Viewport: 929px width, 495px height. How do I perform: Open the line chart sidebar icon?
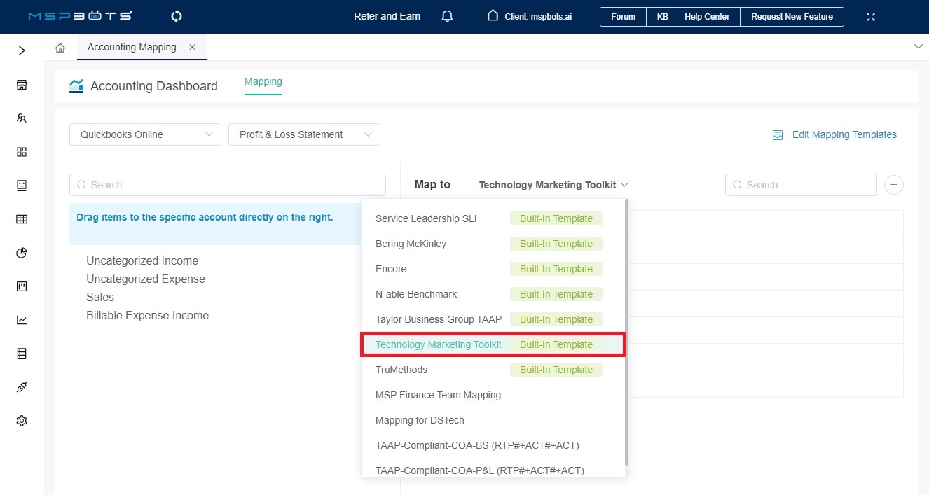22,320
